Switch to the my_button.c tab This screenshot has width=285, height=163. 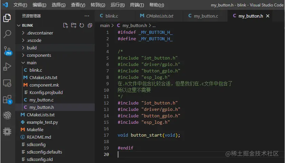(205, 16)
